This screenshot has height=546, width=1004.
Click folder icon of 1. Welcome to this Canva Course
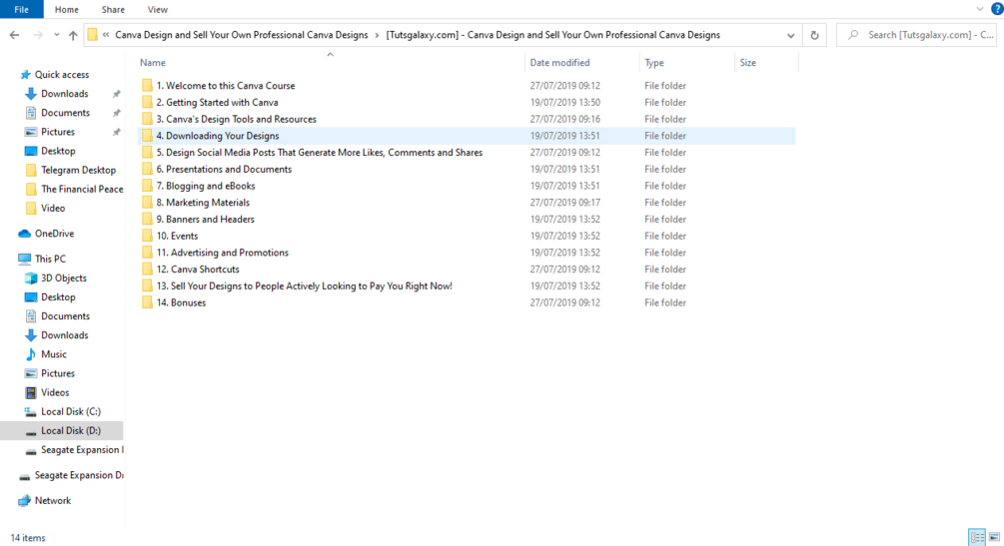147,85
